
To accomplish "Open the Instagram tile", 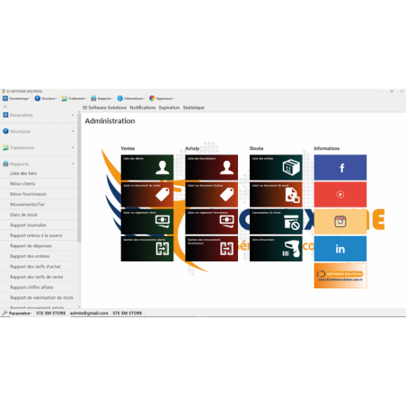I will click(340, 222).
